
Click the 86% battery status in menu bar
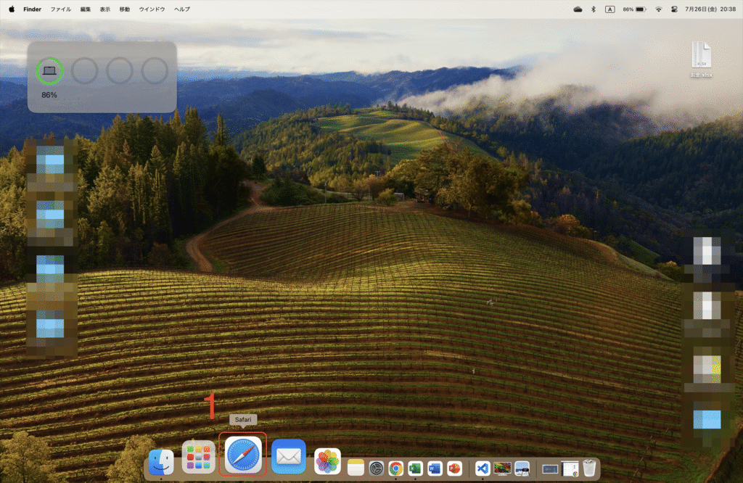[x=634, y=9]
